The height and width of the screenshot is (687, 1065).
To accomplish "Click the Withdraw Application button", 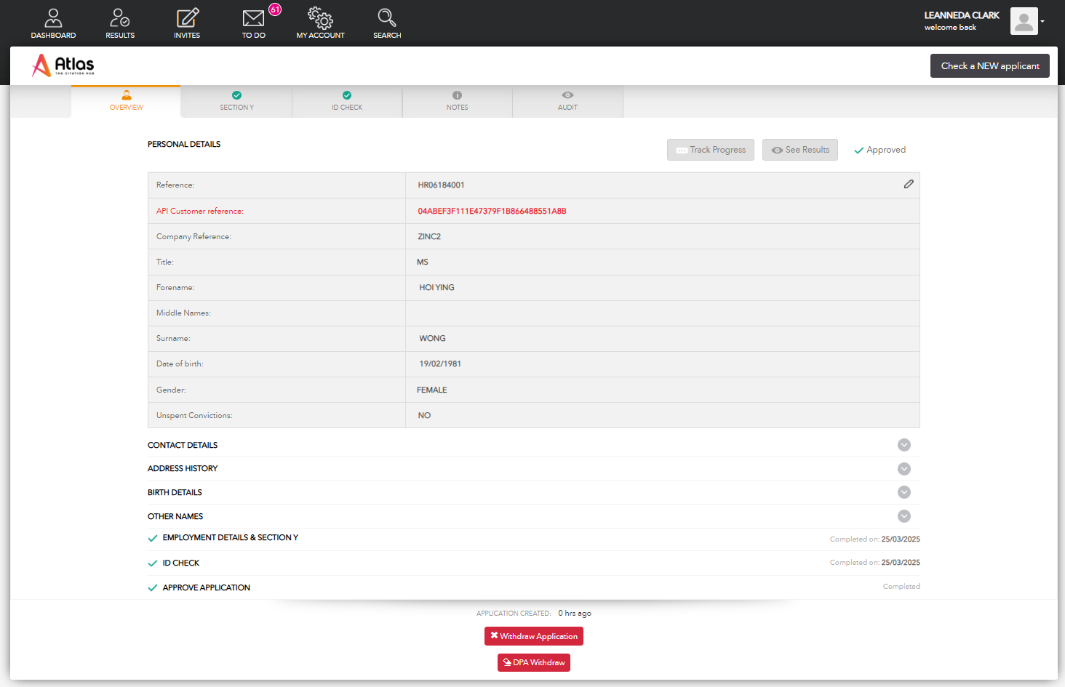I will click(534, 636).
